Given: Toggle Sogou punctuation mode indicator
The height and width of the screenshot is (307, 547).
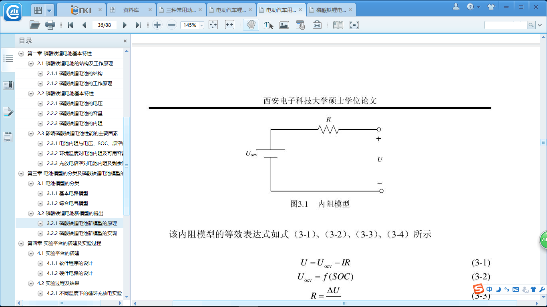Looking at the screenshot, I should [x=507, y=289].
